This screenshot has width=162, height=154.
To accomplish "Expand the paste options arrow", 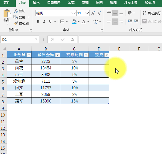I will pyautogui.click(x=7, y=24).
